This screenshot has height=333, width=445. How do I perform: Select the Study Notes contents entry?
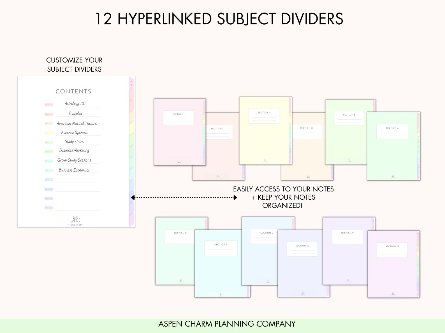[x=74, y=142]
